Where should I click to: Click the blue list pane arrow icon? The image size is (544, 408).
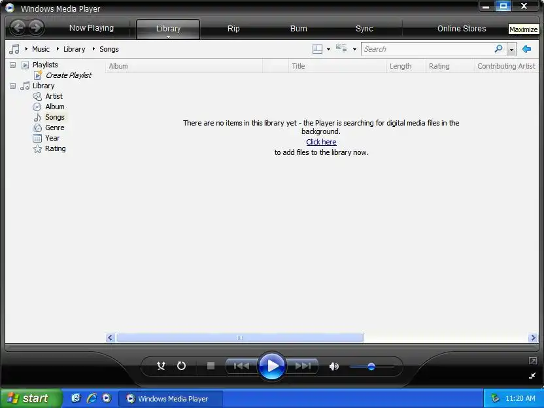[526, 49]
